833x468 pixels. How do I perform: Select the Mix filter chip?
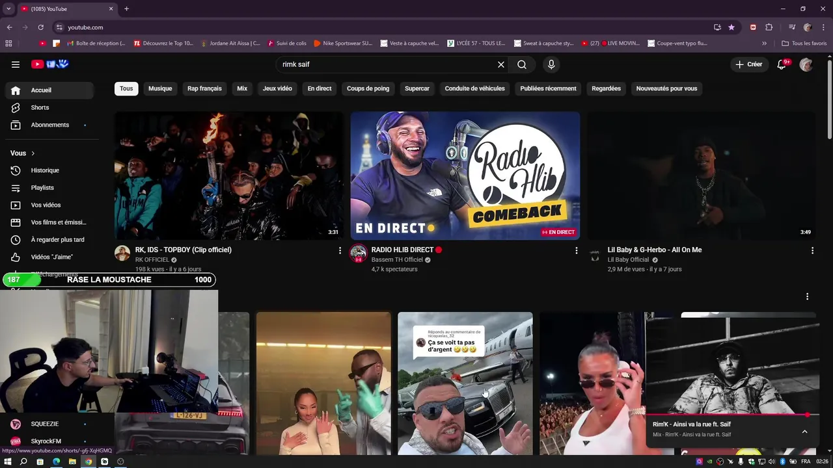point(242,88)
